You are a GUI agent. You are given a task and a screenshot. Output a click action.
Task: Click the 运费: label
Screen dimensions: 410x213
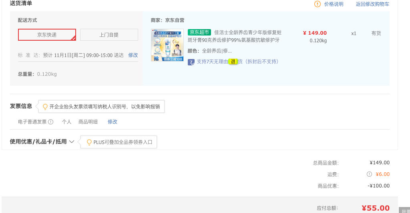333,174
